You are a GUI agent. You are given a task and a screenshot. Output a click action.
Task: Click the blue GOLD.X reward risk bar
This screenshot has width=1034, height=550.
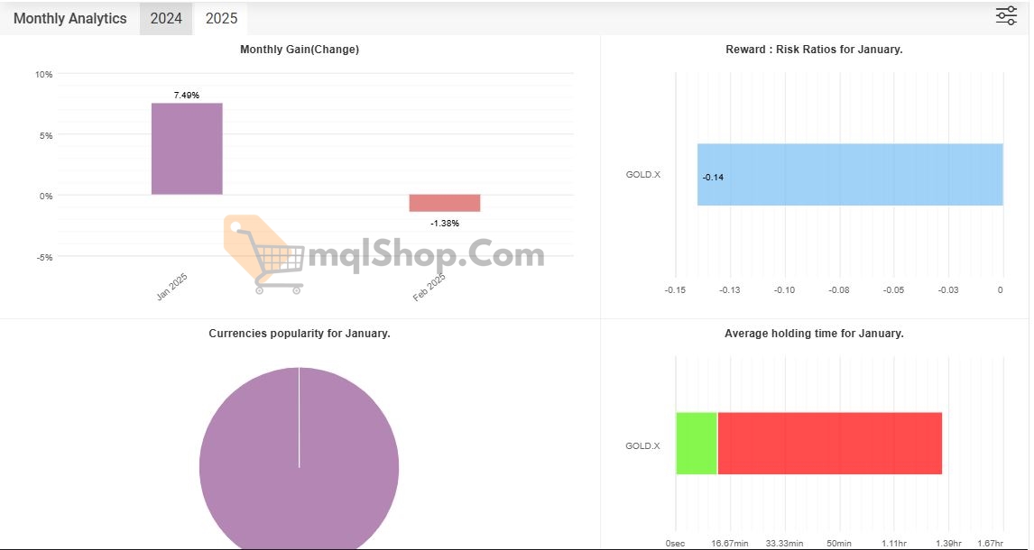pos(849,174)
